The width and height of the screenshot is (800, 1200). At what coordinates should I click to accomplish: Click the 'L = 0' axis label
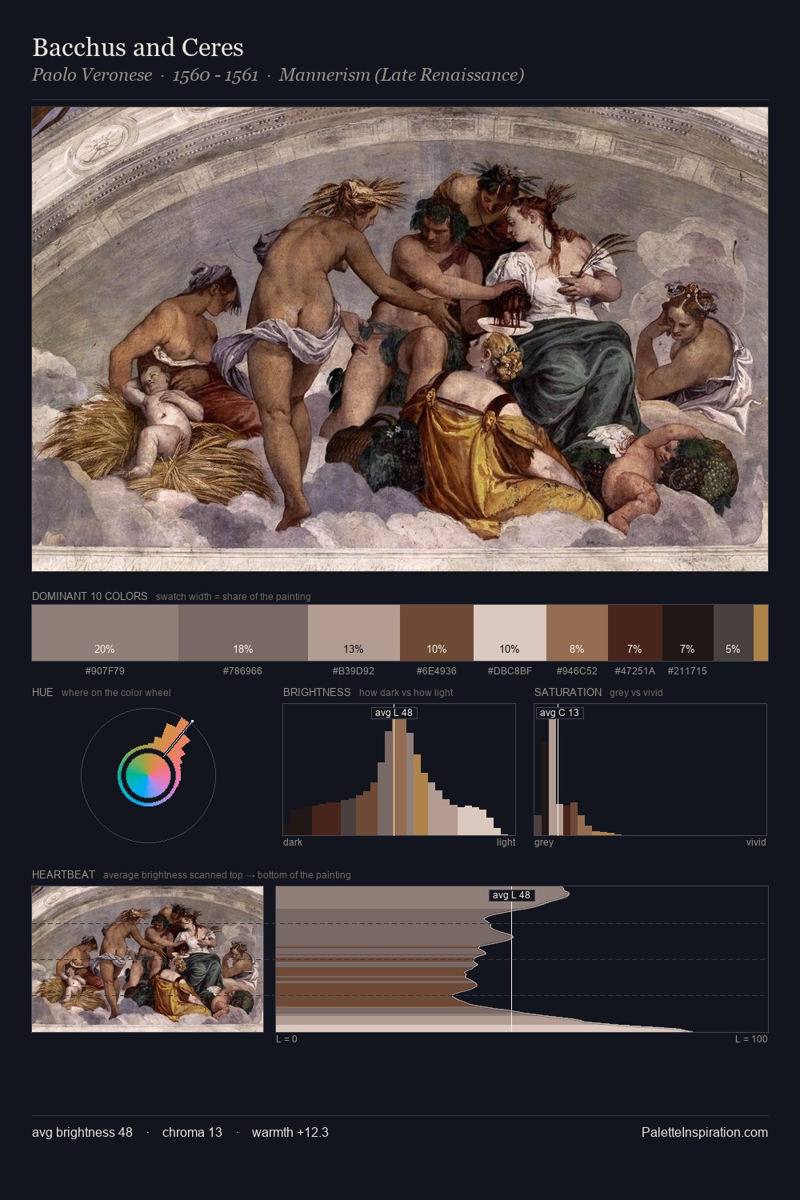pyautogui.click(x=286, y=1039)
